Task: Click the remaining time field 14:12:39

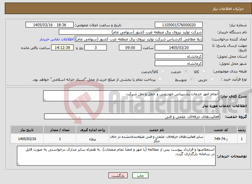Action: (x=62, y=48)
